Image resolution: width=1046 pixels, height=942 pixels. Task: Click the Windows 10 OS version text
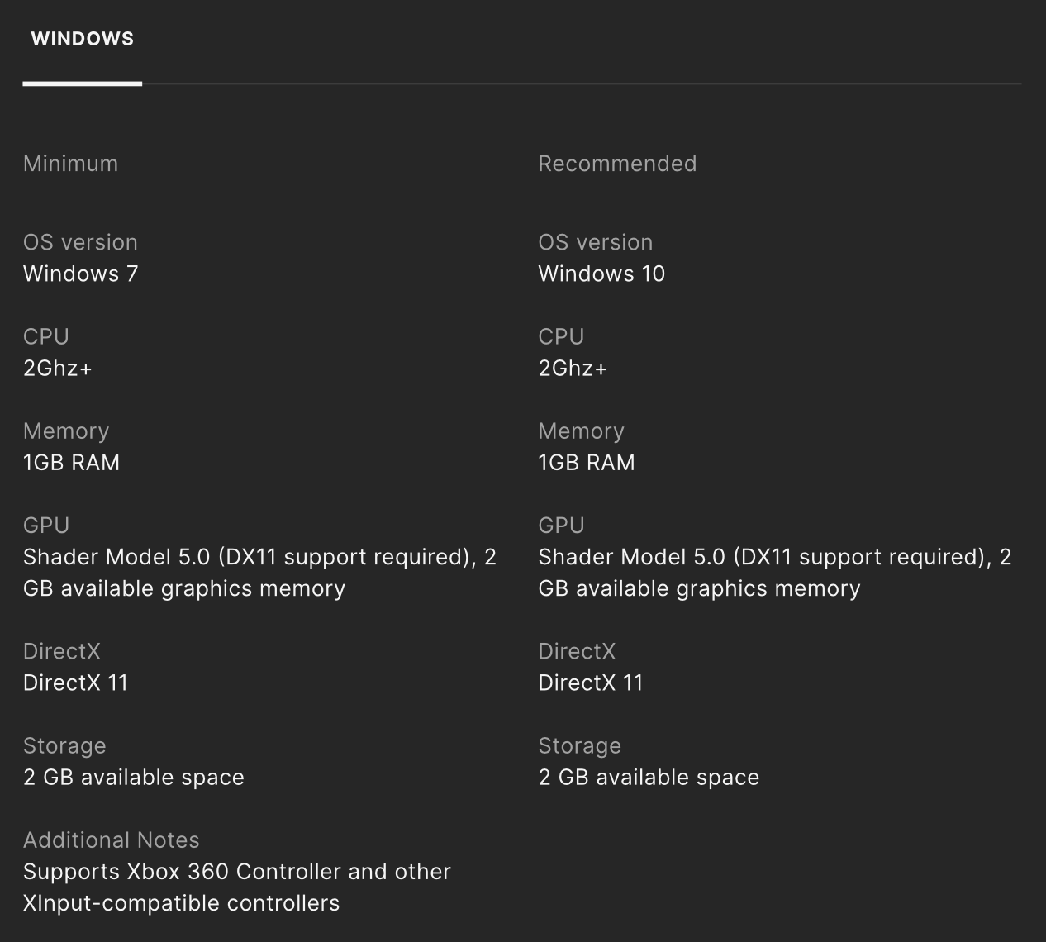(601, 274)
